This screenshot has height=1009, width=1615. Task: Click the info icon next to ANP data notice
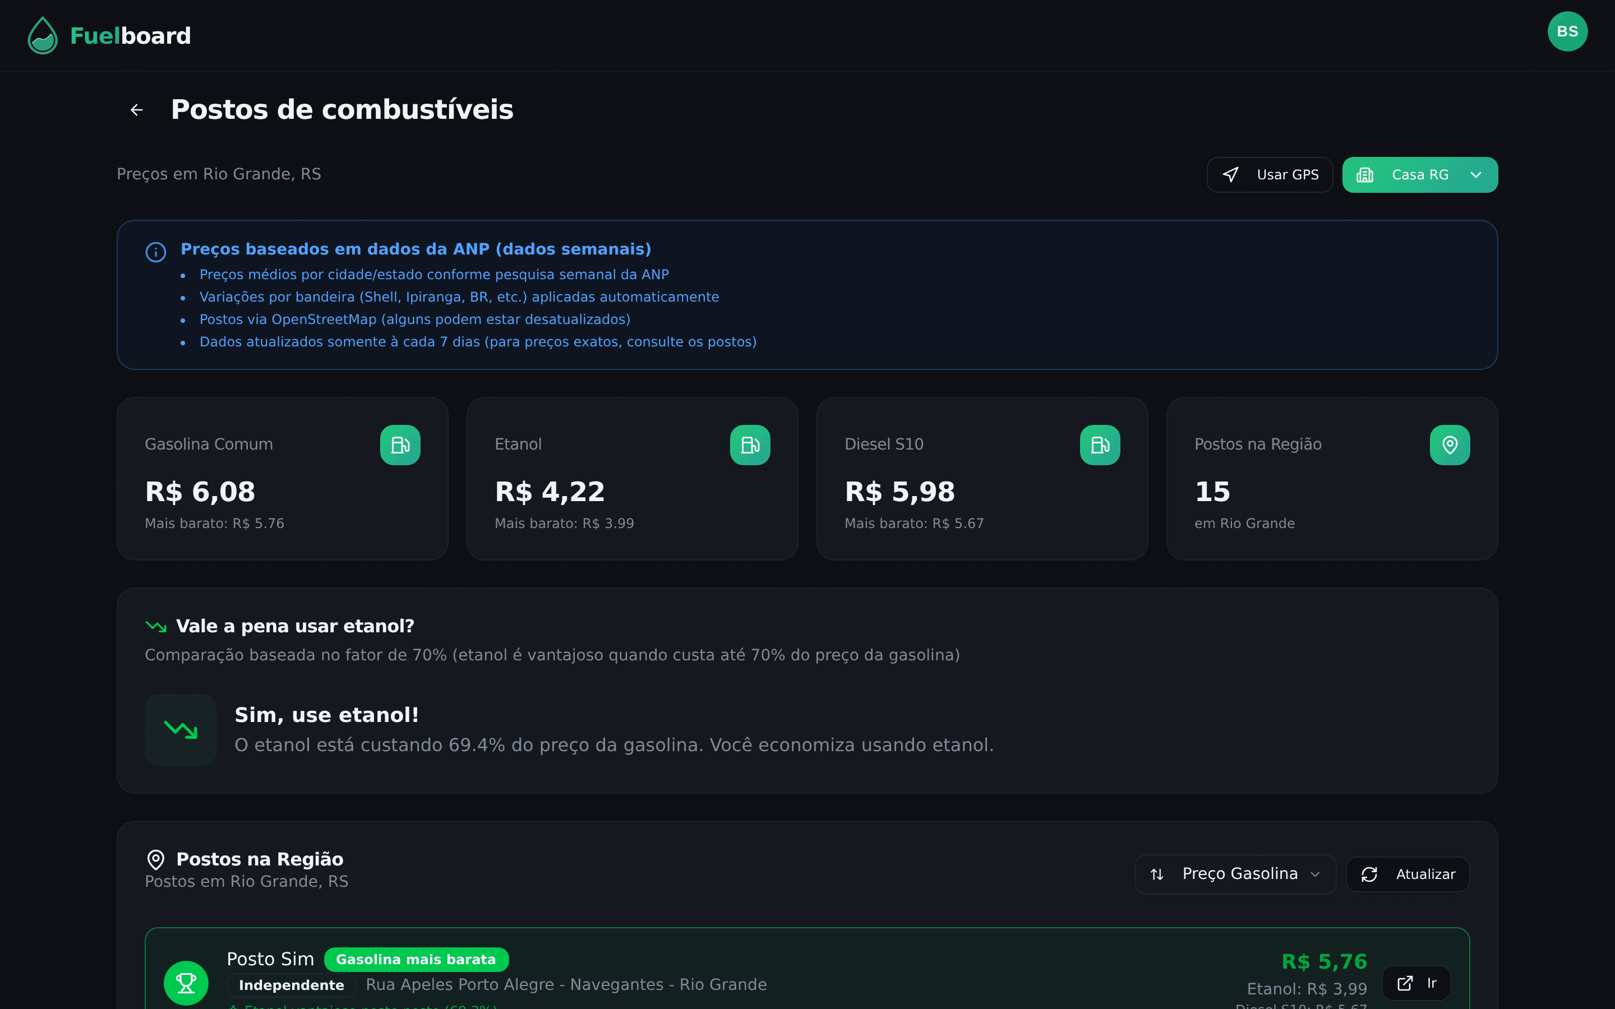155,252
